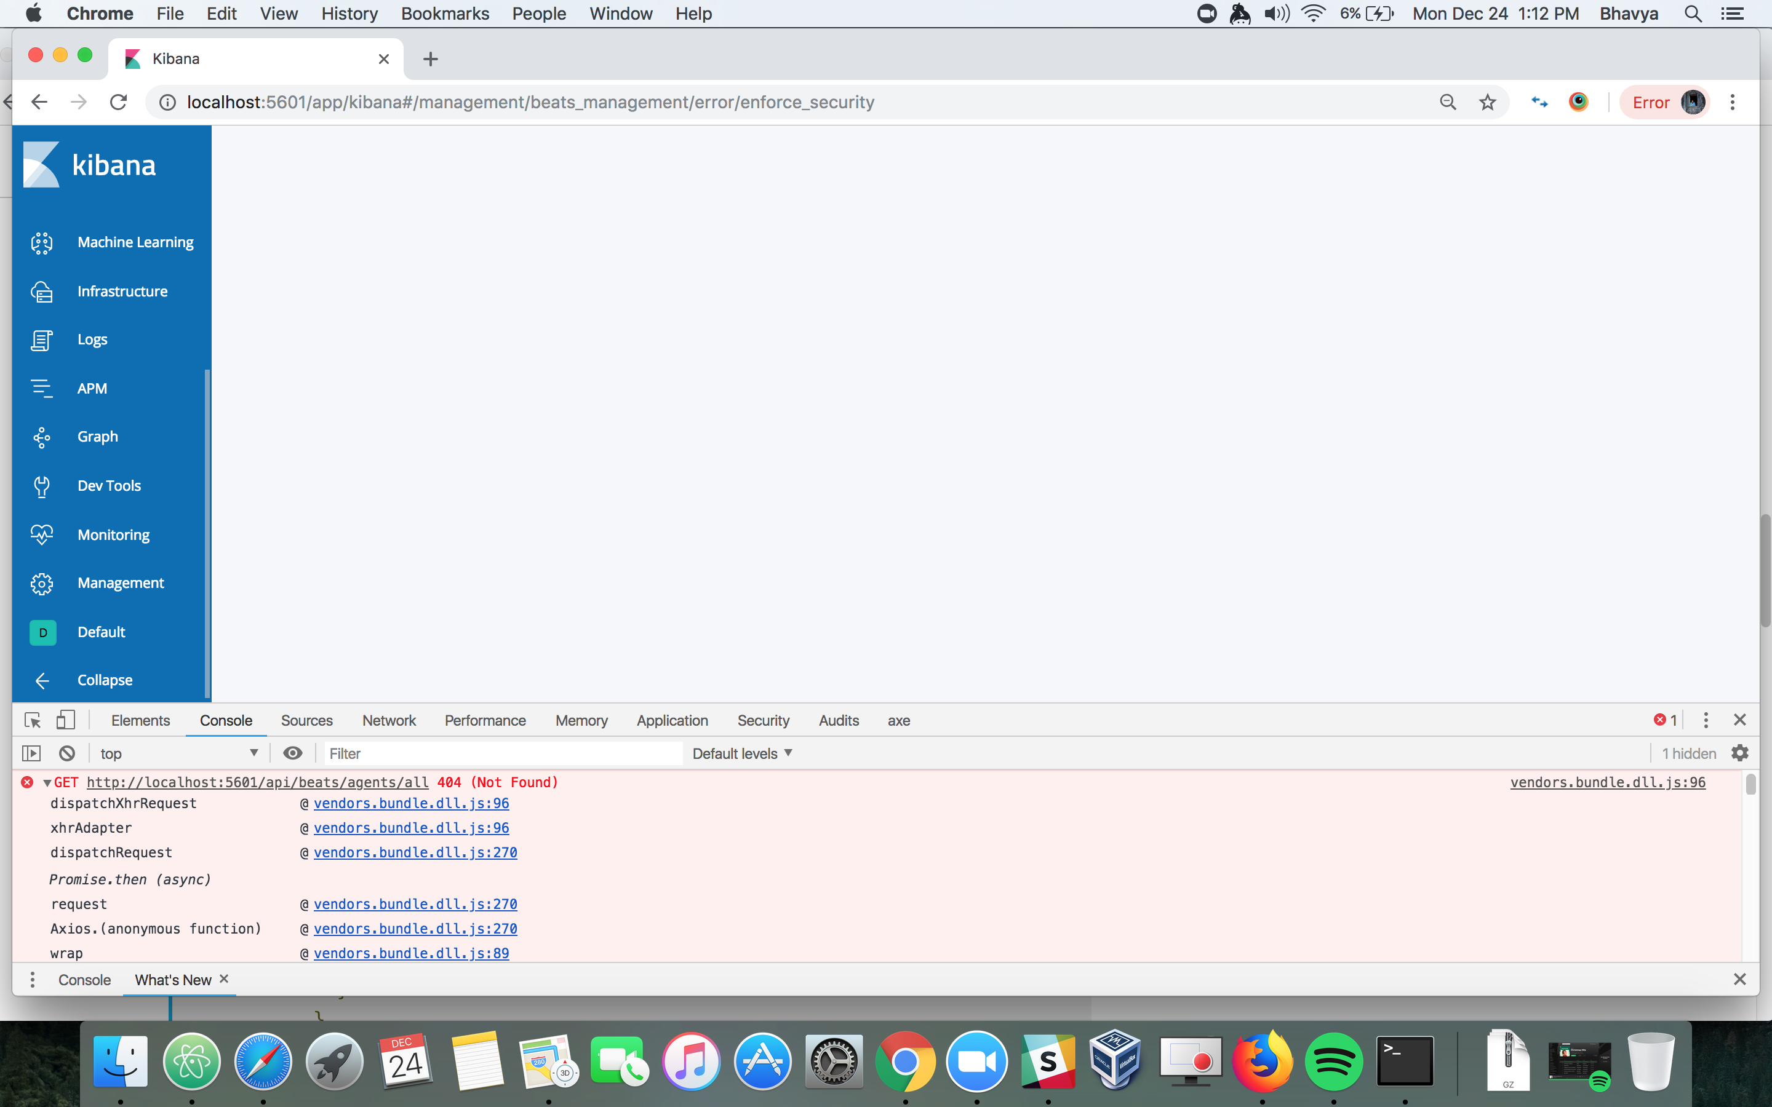This screenshot has width=1772, height=1107.
Task: Toggle the live expression eye icon
Action: 293,753
